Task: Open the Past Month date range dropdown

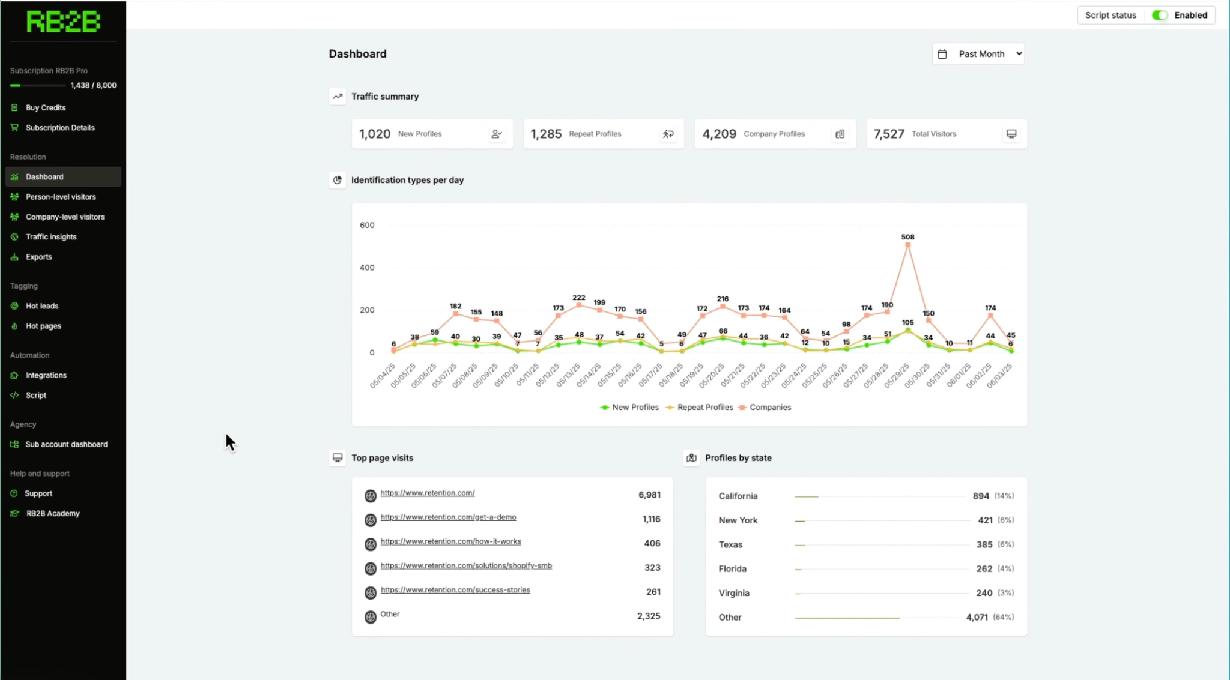Action: (978, 54)
